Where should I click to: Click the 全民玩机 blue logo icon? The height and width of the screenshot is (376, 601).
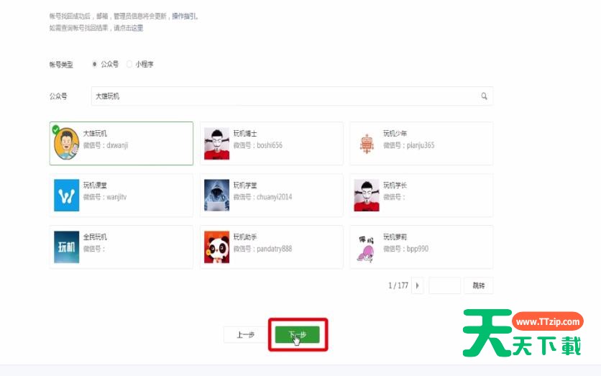pos(67,247)
